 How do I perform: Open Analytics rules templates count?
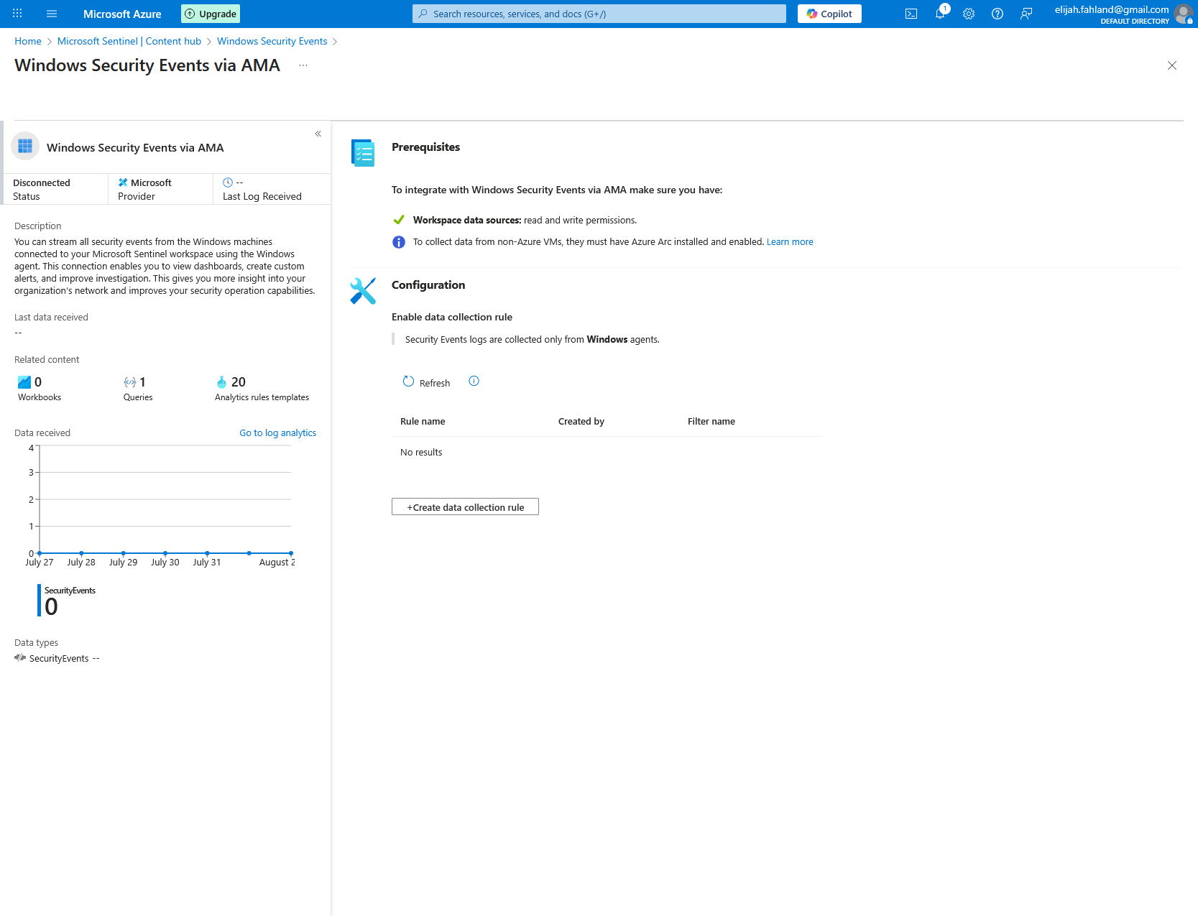click(262, 389)
